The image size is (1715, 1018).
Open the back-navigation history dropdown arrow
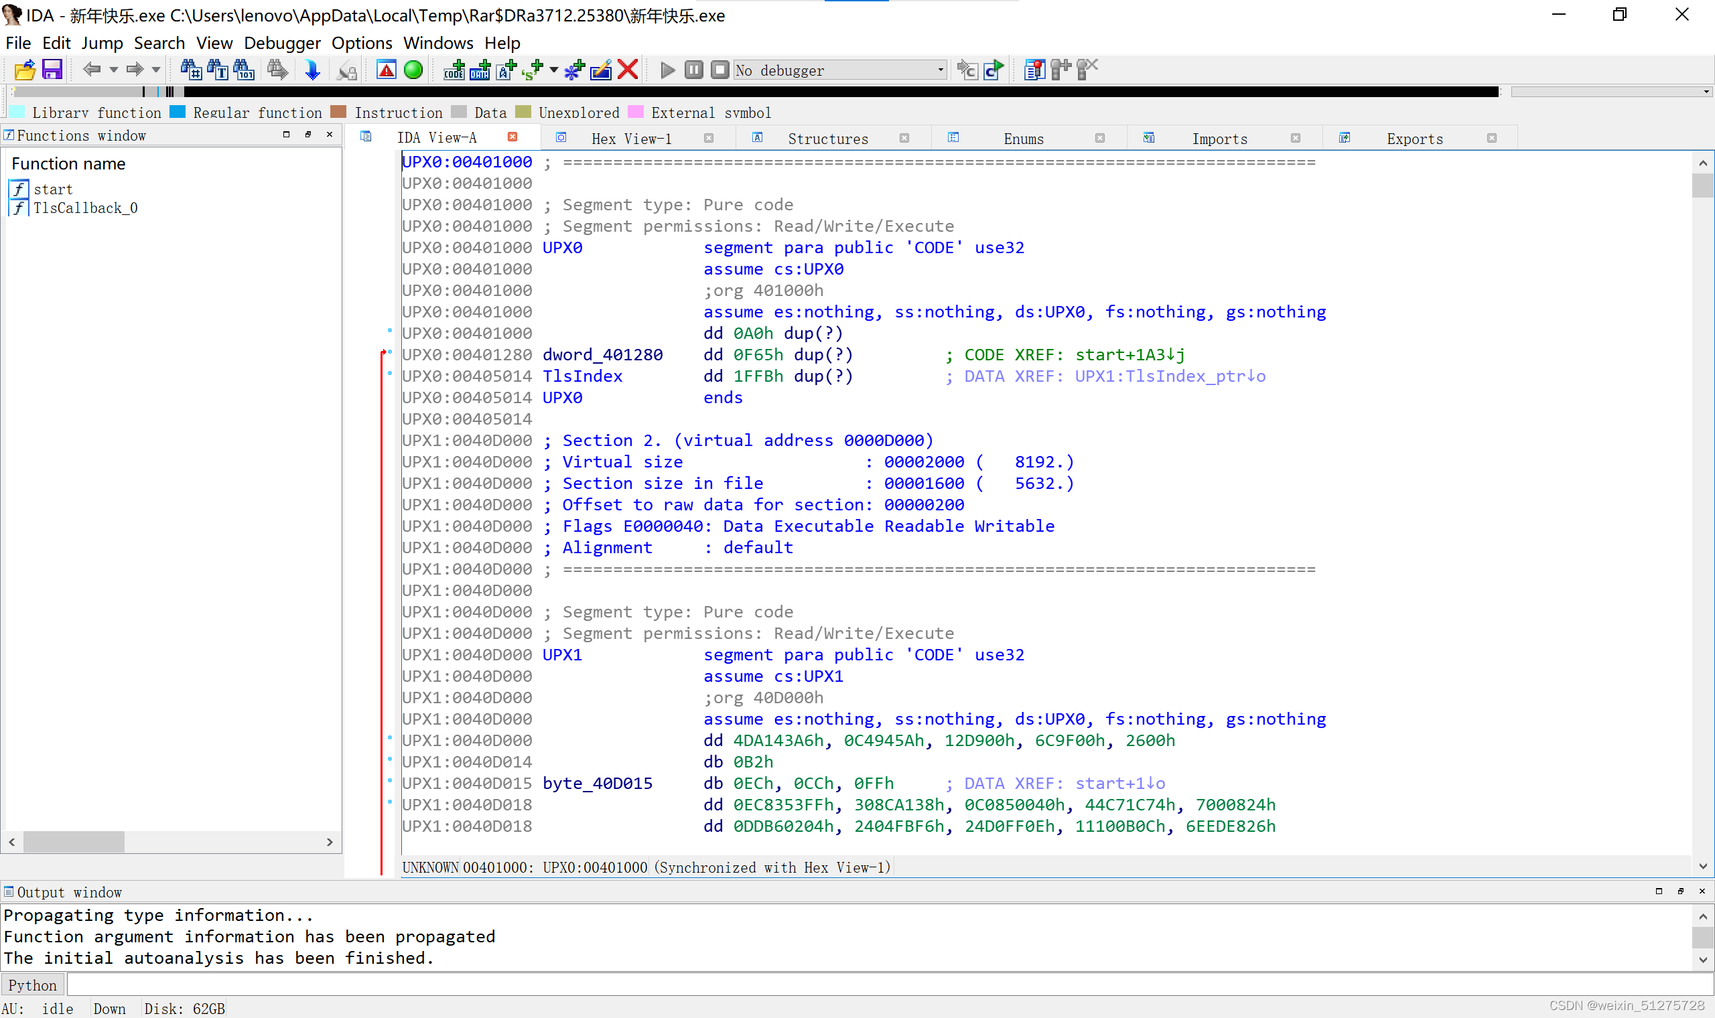pos(113,69)
